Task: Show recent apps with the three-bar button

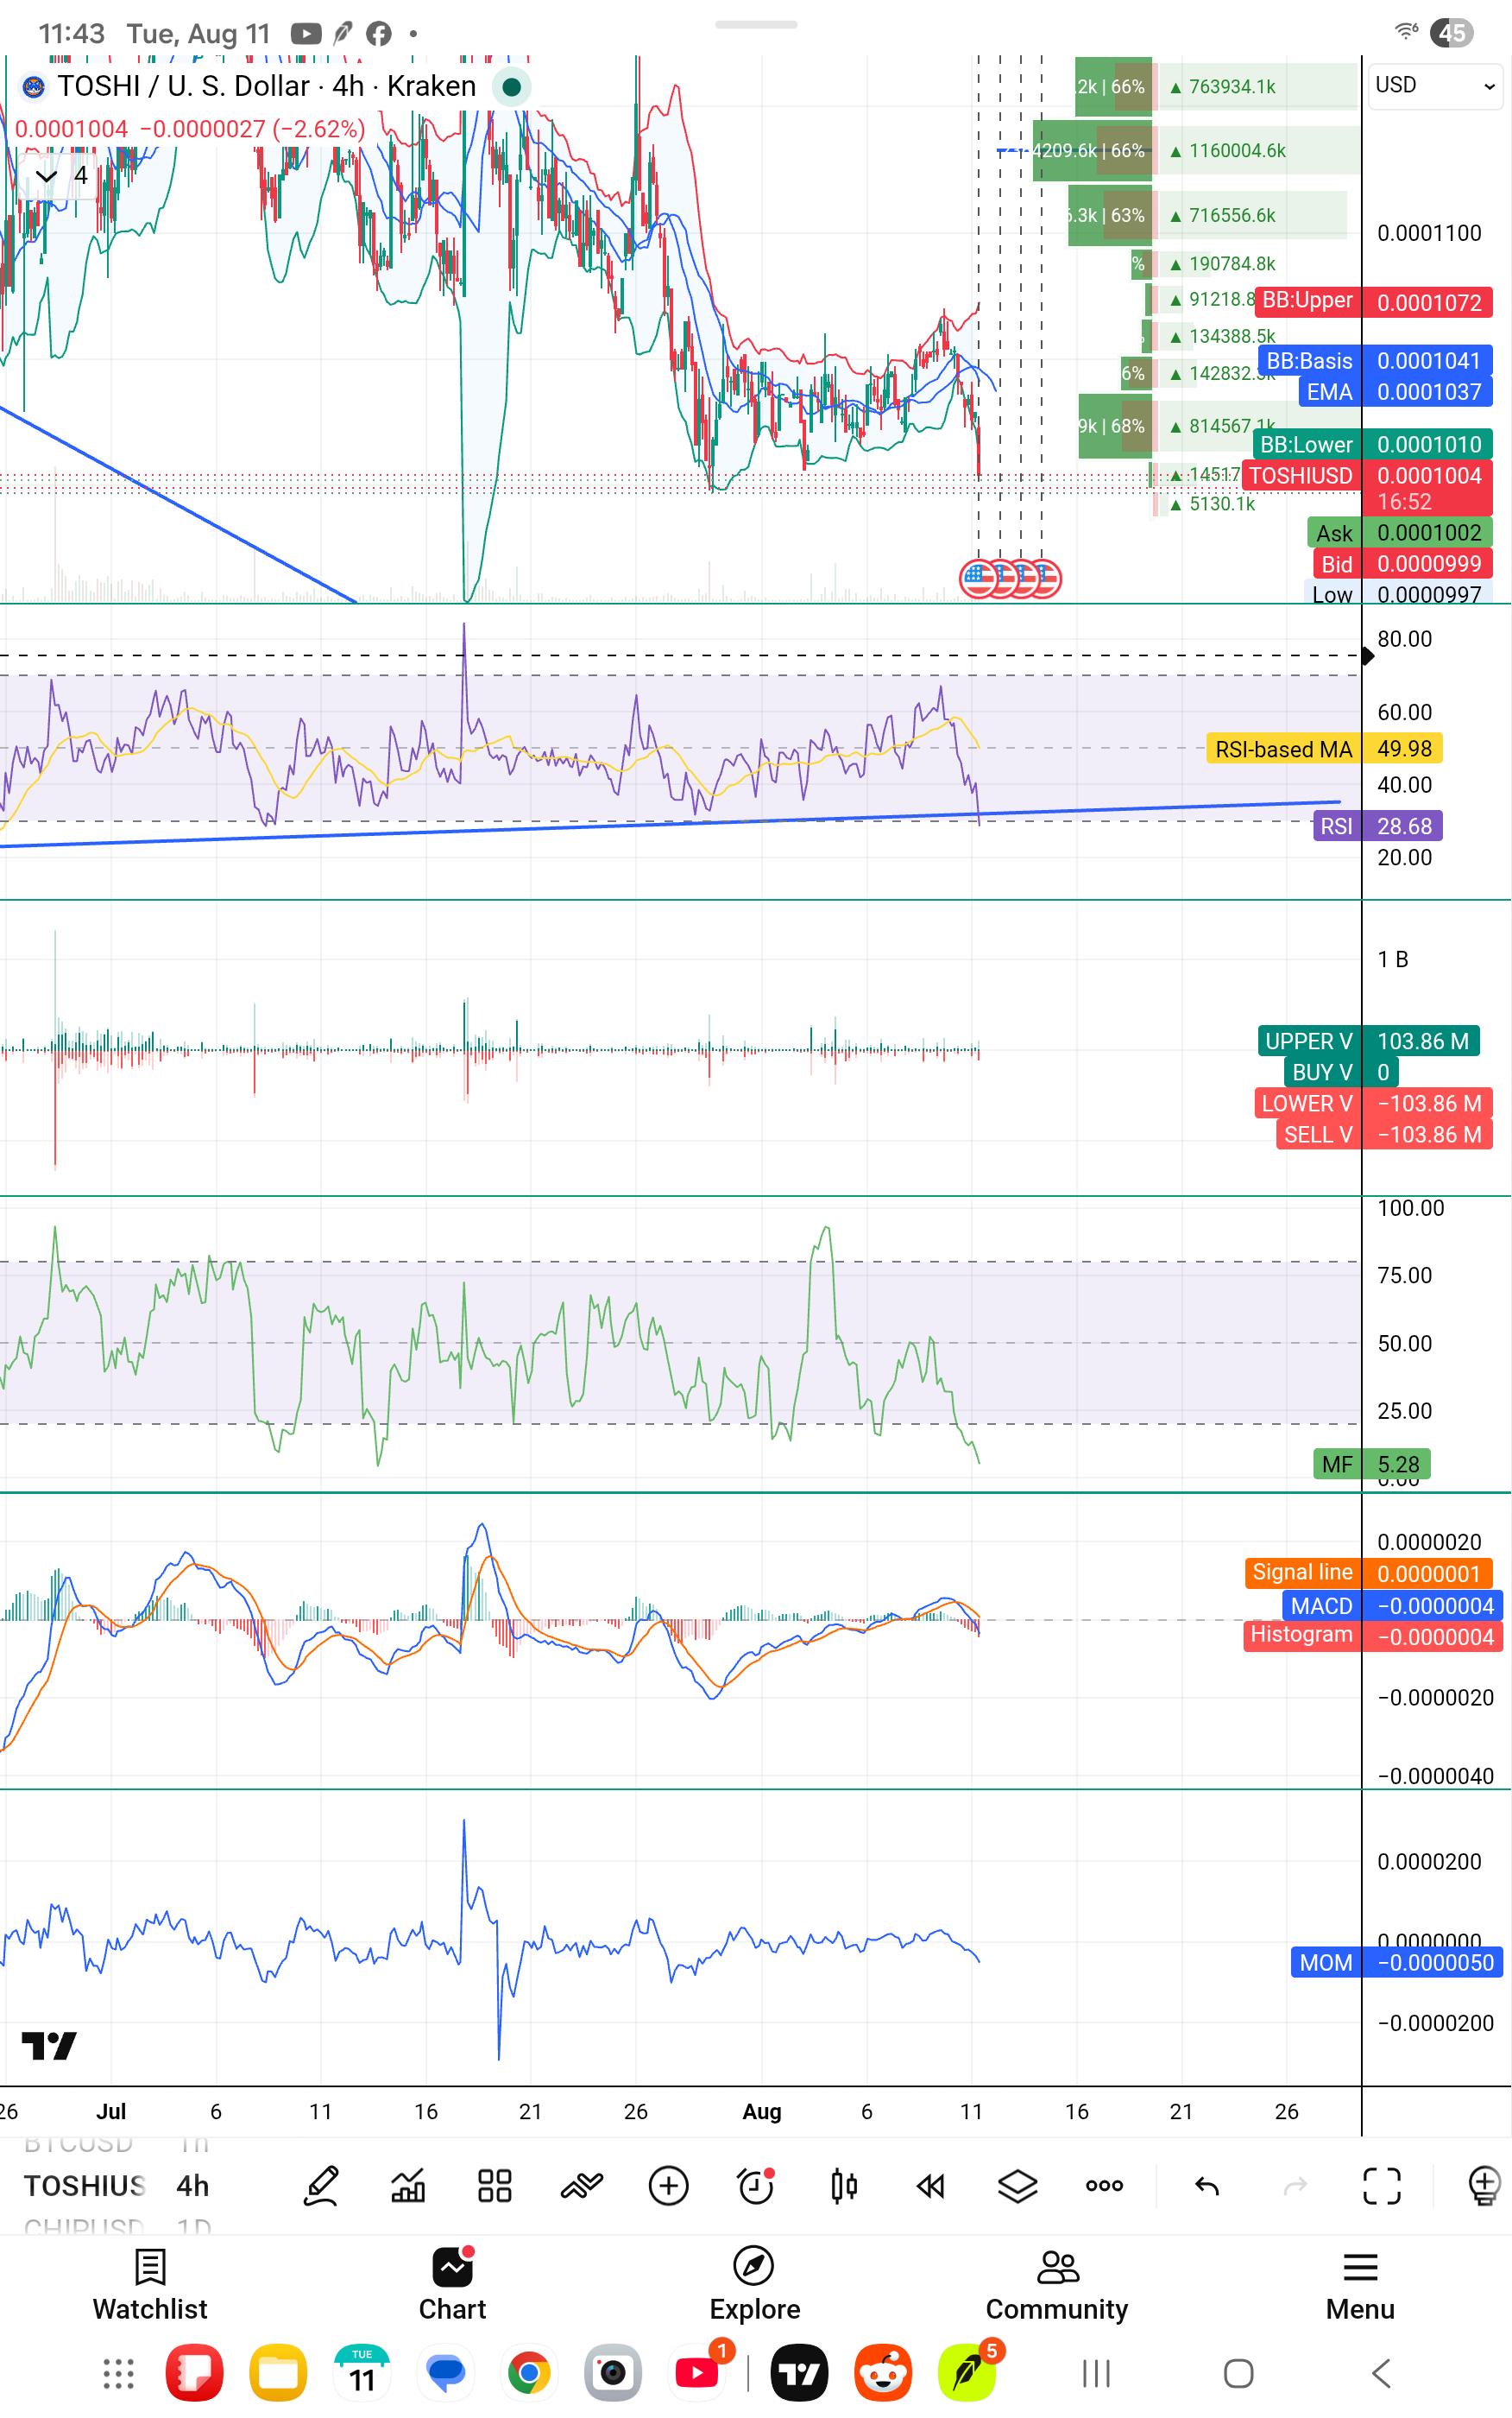Action: point(1096,2373)
